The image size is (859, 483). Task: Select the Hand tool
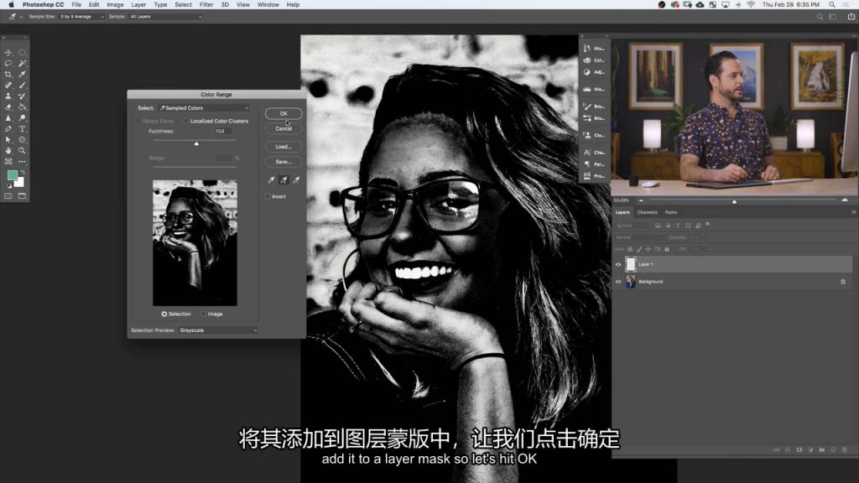(x=9, y=151)
